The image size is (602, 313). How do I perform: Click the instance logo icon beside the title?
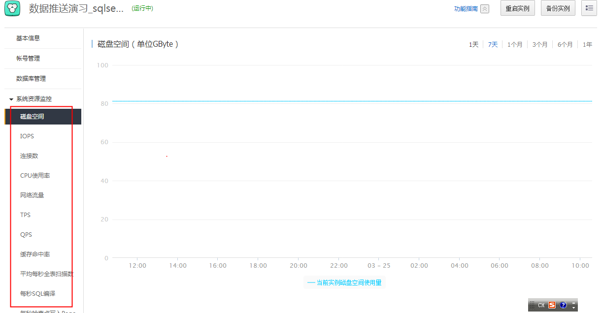(x=12, y=8)
